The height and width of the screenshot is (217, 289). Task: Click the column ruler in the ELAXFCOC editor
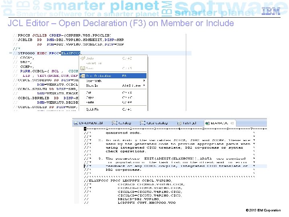175,129
